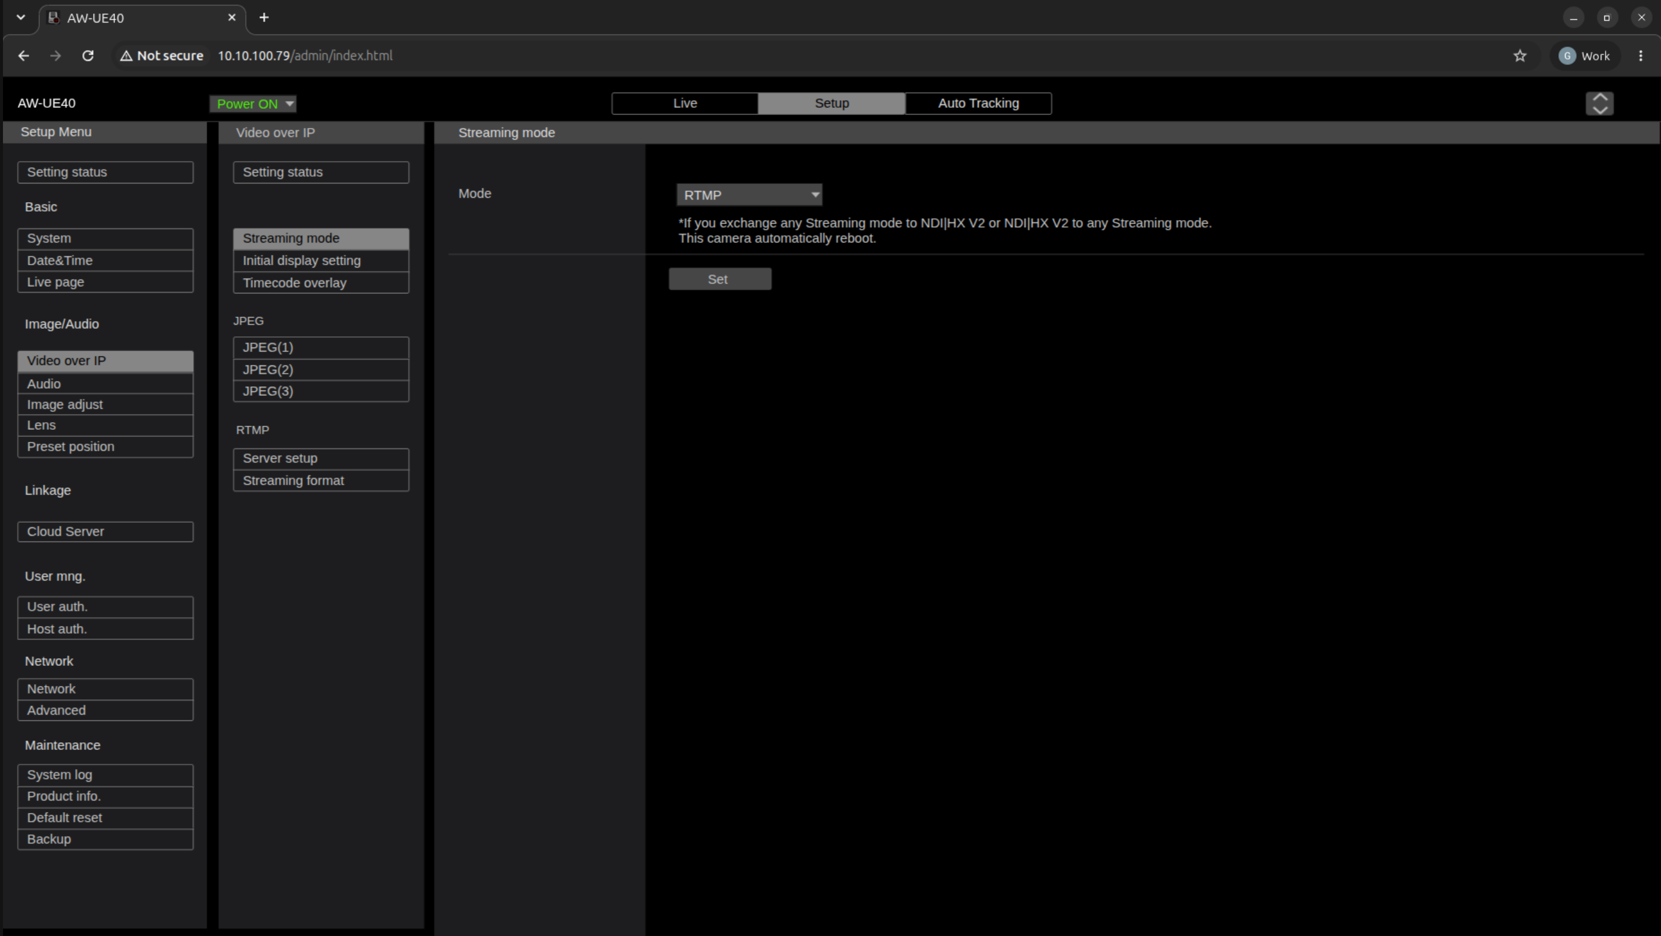Click the Set button
Screen dimensions: 1661x936
click(x=720, y=279)
